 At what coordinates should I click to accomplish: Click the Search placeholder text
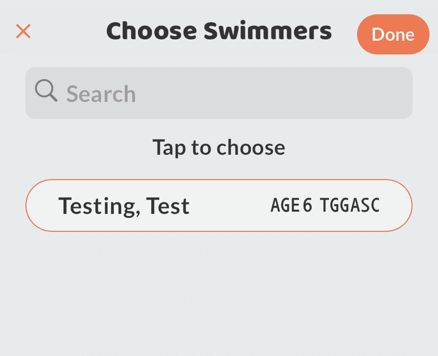click(x=101, y=94)
